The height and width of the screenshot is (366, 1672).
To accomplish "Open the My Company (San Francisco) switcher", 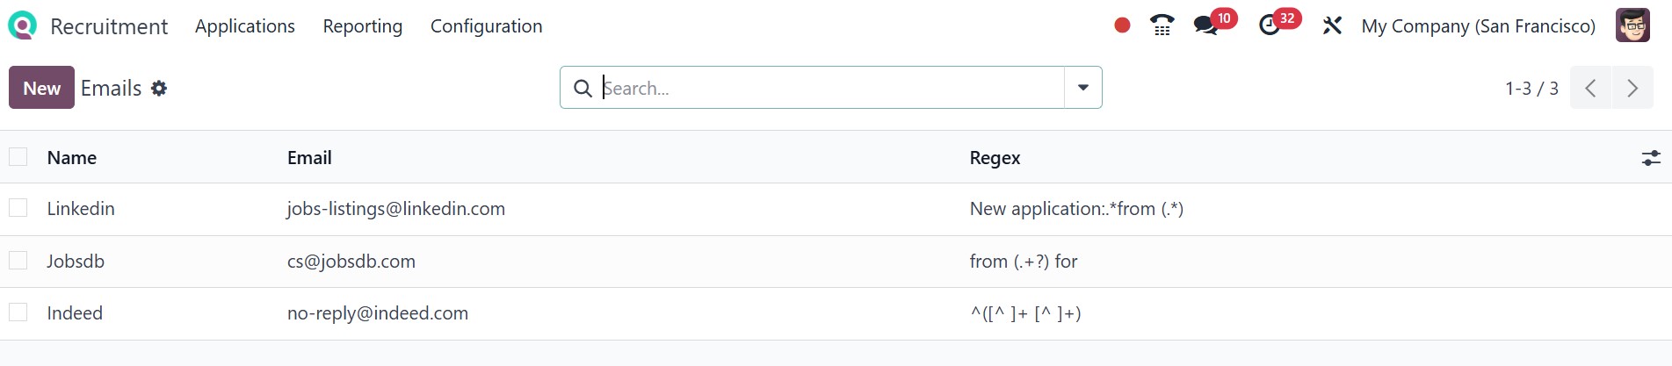I will (x=1478, y=26).
